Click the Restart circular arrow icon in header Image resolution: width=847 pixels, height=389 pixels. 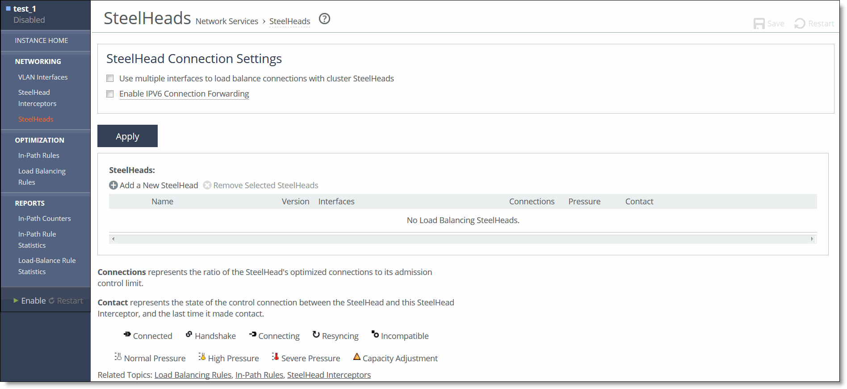(800, 24)
